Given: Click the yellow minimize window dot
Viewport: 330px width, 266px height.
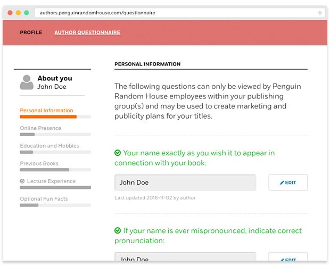Looking at the screenshot, I should [18, 13].
